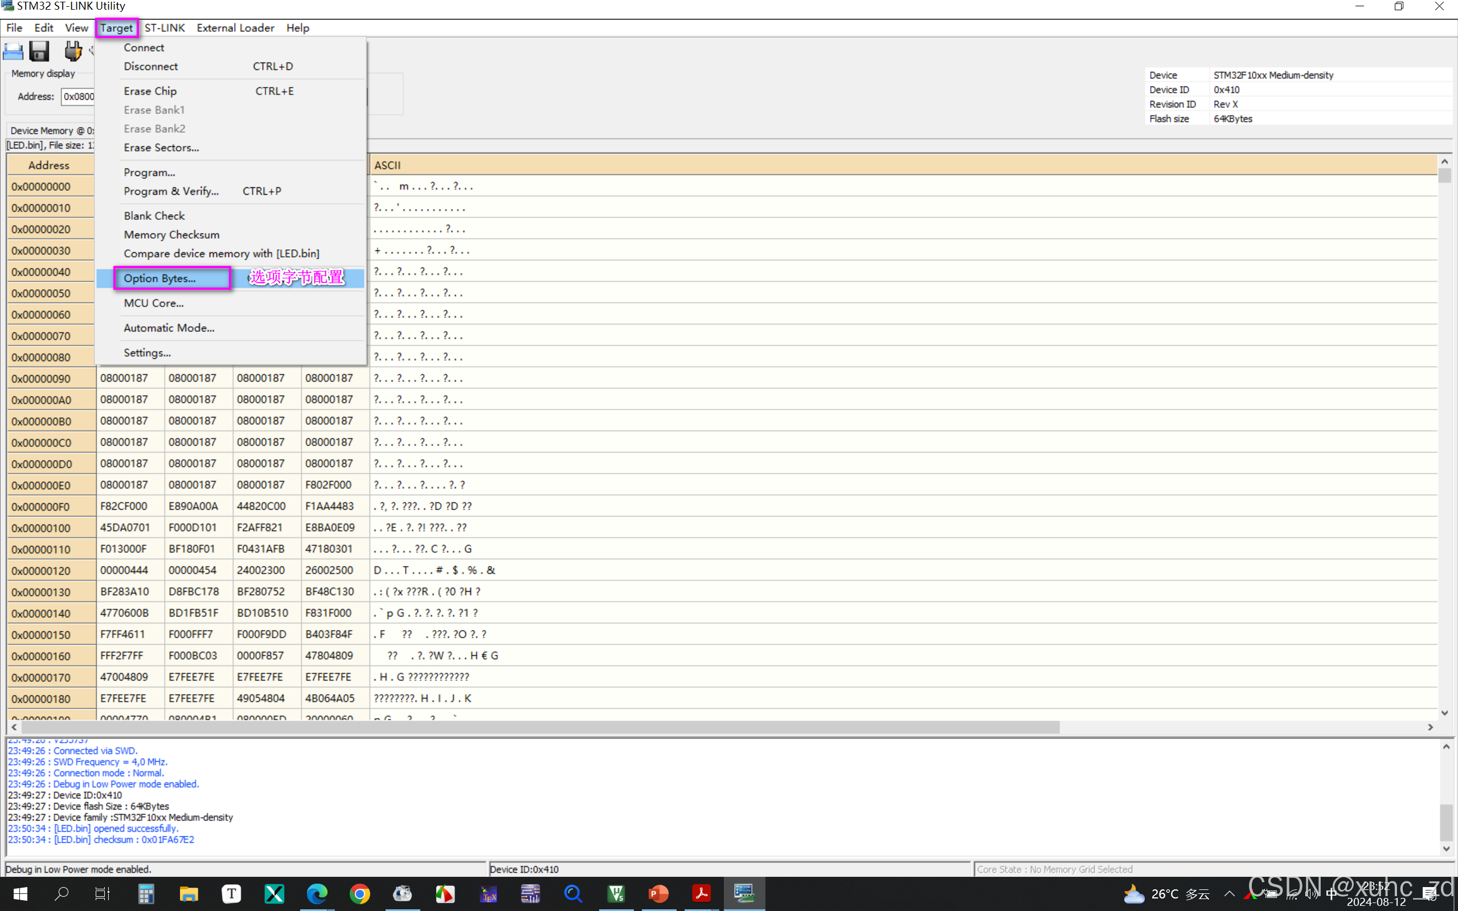Image resolution: width=1458 pixels, height=911 pixels.
Task: Open Windows taskbar search
Action: pyautogui.click(x=61, y=894)
